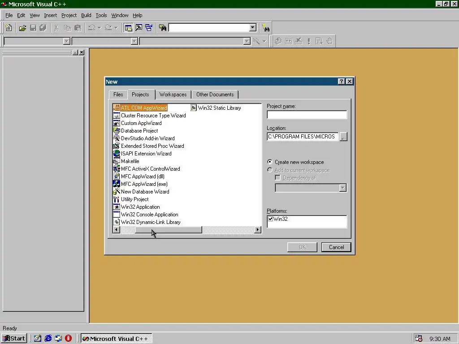
Task: Click the OK button
Action: point(302,247)
